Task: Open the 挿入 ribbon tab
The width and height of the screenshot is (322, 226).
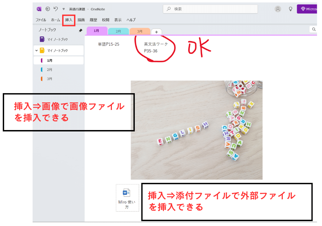Action: (x=69, y=20)
